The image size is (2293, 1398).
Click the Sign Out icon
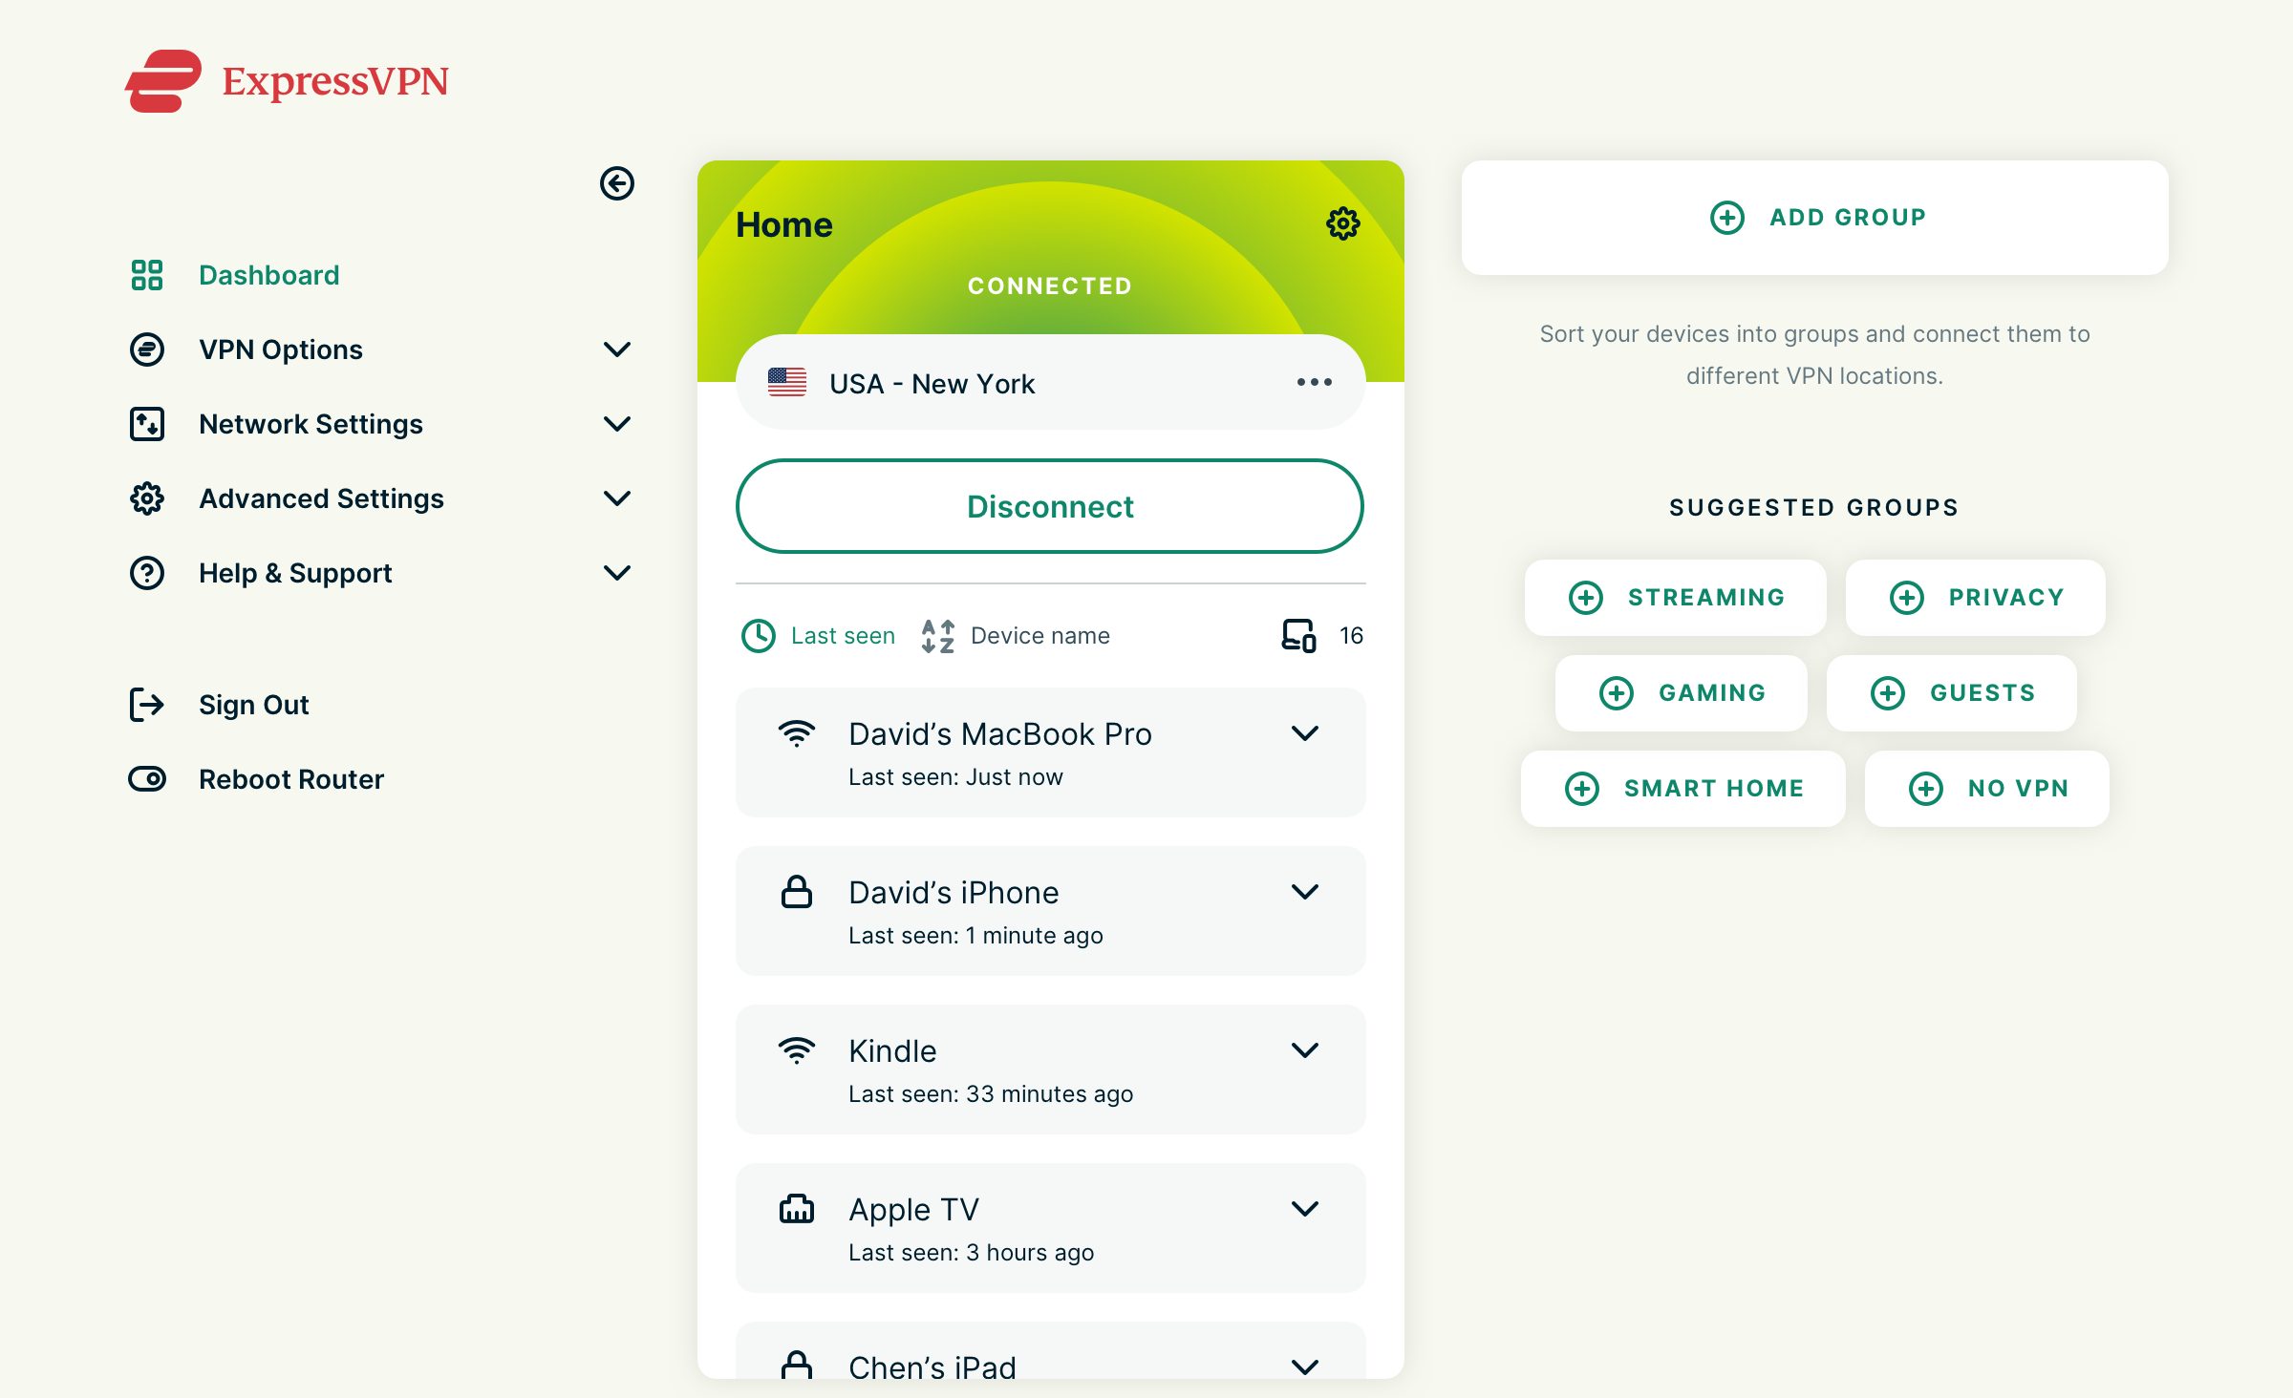click(x=144, y=704)
